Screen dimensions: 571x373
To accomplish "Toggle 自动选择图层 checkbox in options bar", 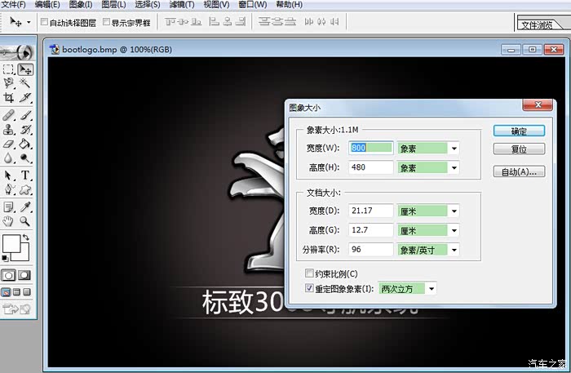I will point(45,22).
